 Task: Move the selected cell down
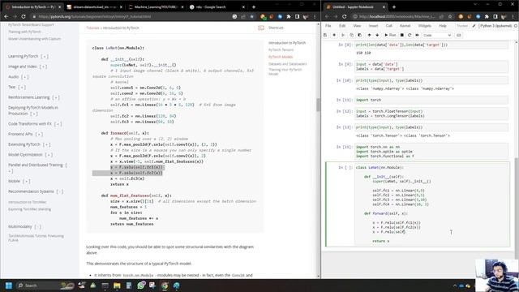click(x=377, y=35)
